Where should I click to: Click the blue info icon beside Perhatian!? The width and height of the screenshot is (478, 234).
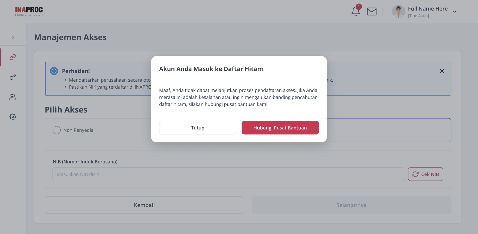(54, 71)
